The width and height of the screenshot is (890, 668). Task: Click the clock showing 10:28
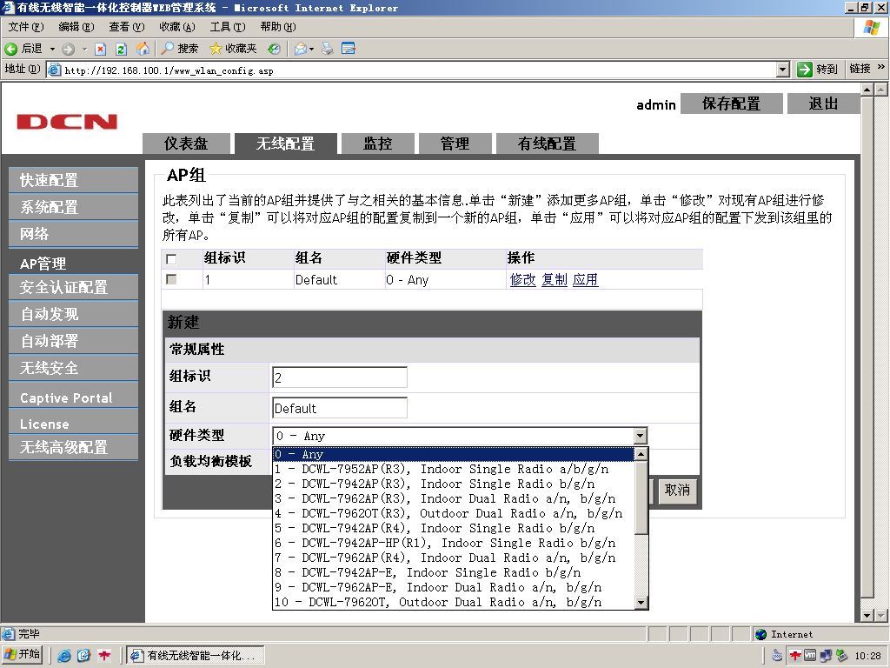pyautogui.click(x=867, y=656)
